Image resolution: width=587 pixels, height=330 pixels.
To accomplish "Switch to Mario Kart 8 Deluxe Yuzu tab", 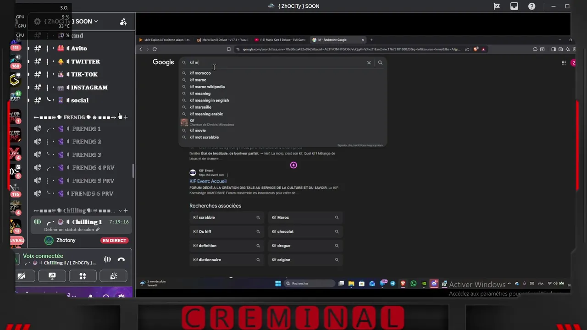I will (x=222, y=40).
